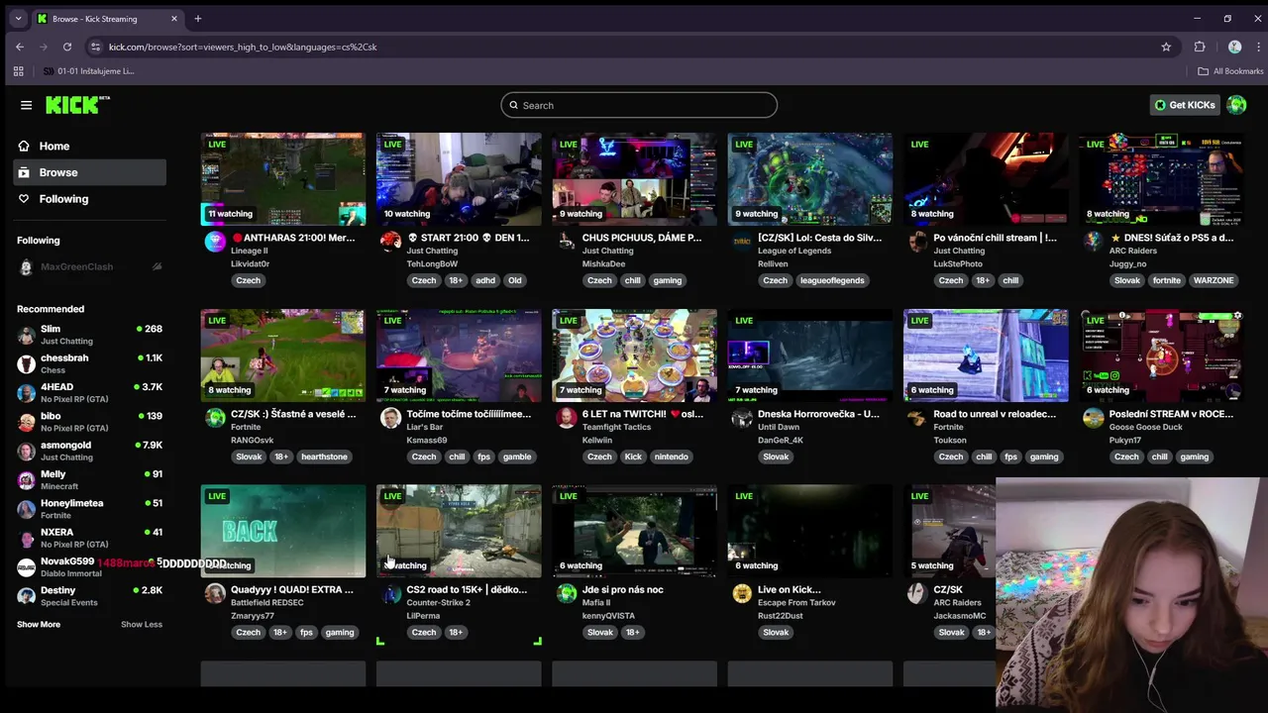Reload the page in browser
This screenshot has height=713, width=1268.
tap(67, 47)
